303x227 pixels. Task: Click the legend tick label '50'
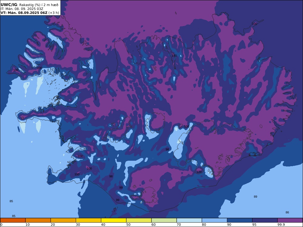point(128,225)
